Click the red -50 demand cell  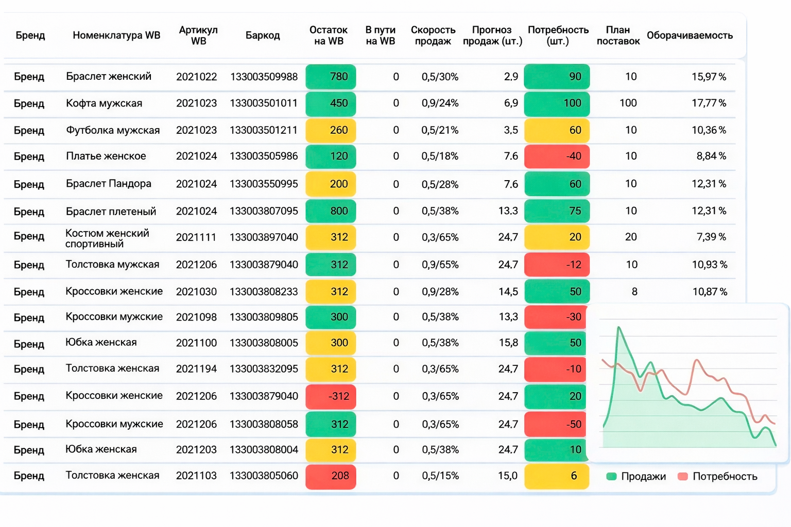(557, 425)
